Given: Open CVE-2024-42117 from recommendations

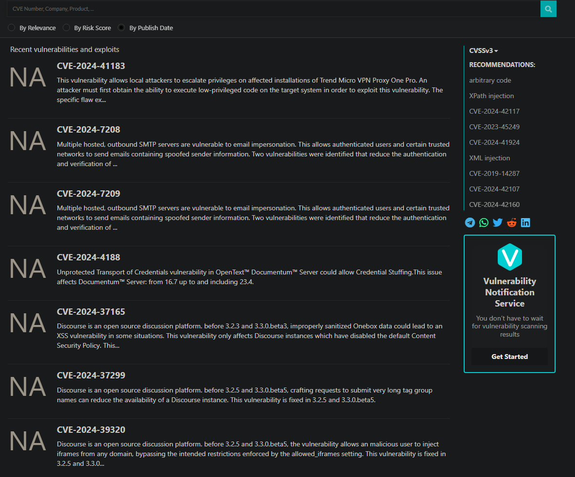Looking at the screenshot, I should 494,111.
